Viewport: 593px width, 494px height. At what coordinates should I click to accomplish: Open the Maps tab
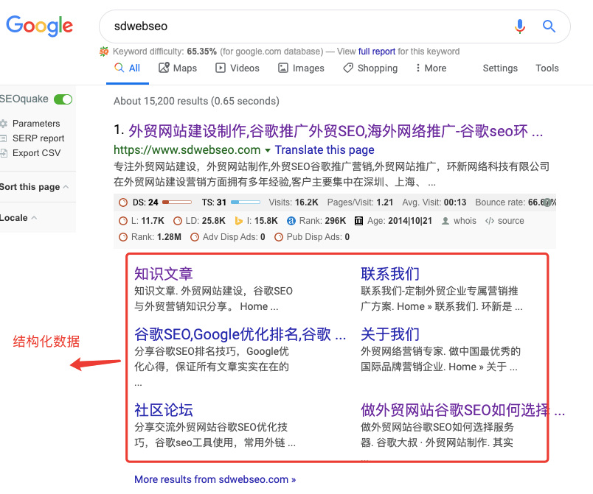pos(178,68)
